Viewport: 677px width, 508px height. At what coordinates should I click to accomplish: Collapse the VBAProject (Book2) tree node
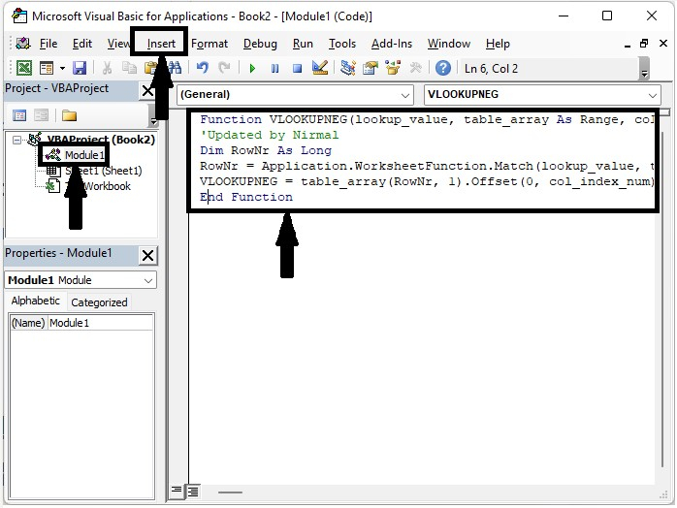click(16, 140)
